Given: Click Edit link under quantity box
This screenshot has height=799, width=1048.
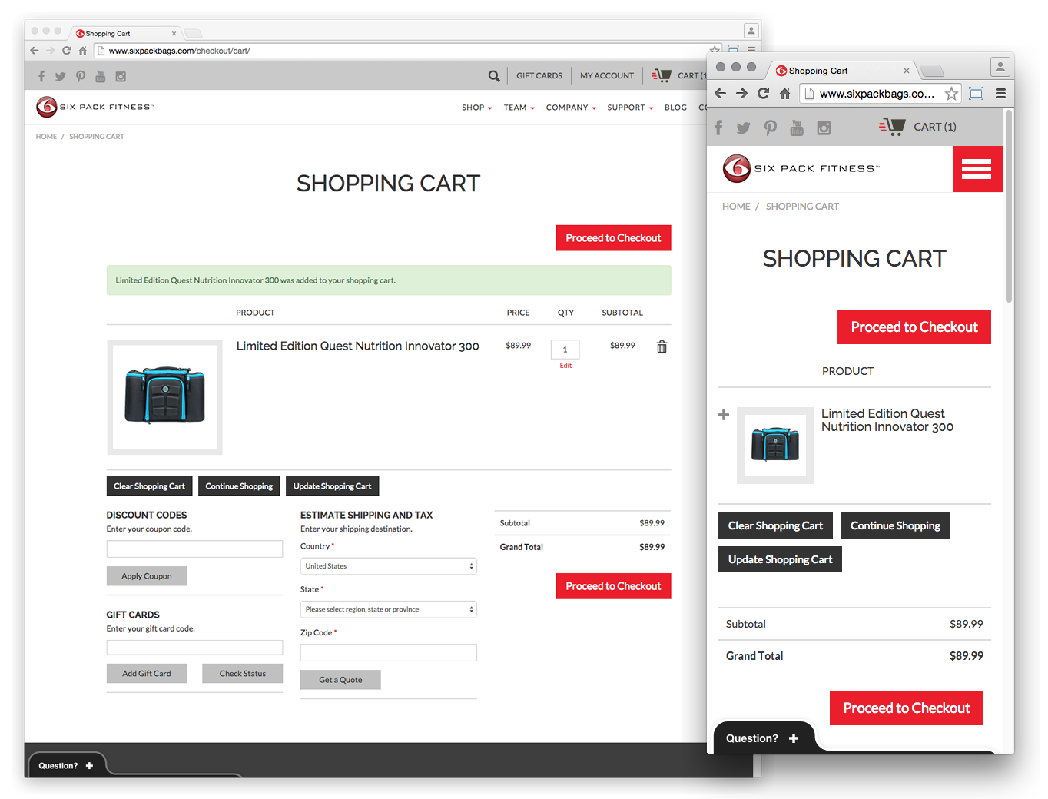Looking at the screenshot, I should [x=565, y=366].
